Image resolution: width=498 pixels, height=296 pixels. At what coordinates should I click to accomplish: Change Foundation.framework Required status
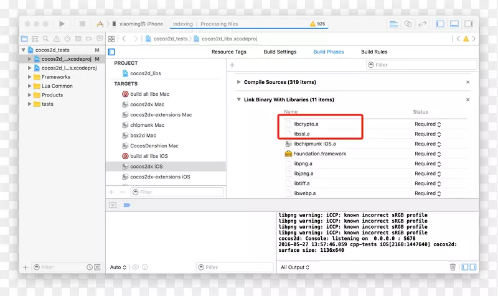tap(428, 154)
